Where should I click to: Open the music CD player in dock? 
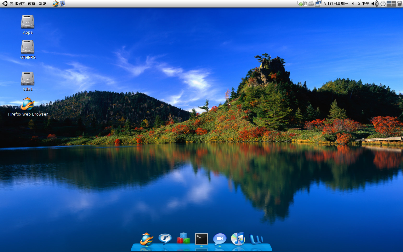point(238,239)
